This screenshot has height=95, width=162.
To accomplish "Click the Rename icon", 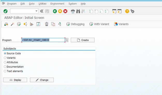I will tap(60, 24).
